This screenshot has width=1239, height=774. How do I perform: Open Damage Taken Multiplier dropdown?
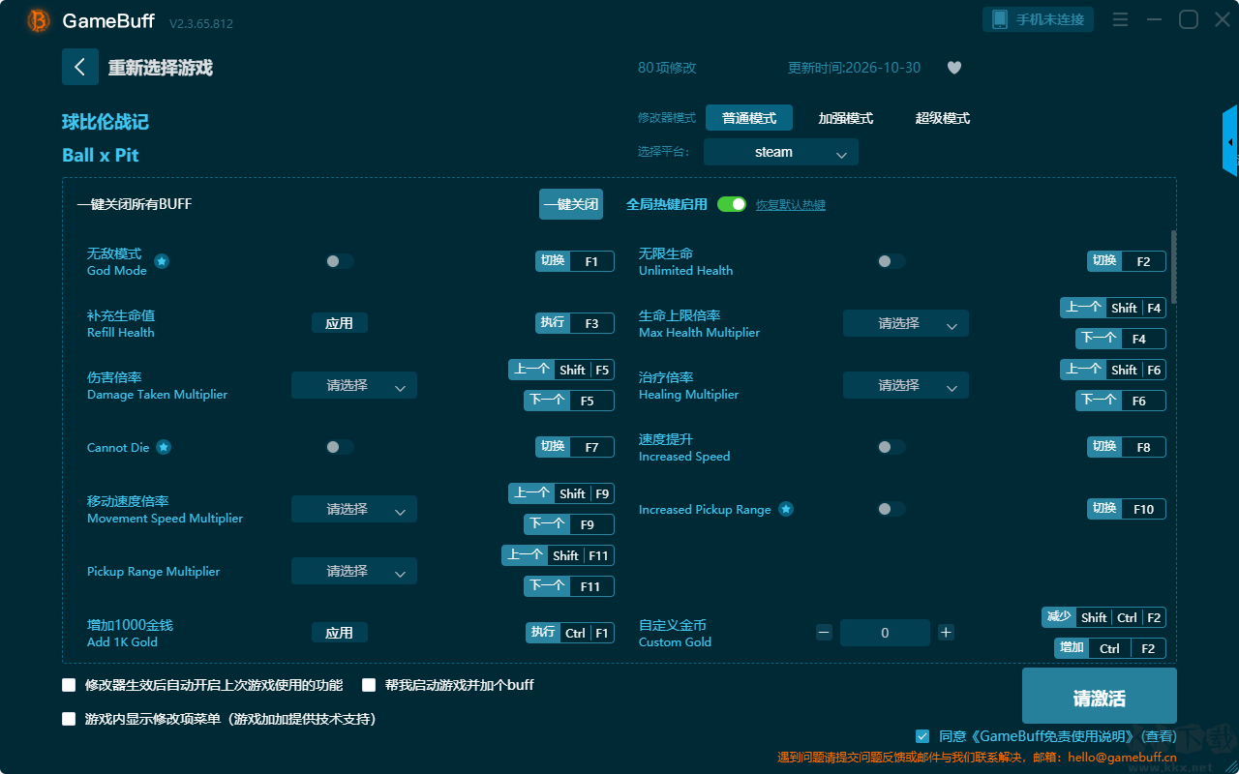(354, 385)
